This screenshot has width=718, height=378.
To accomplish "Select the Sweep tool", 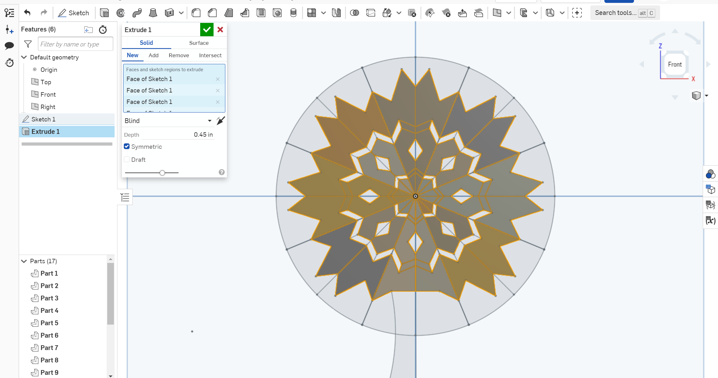I will (137, 13).
